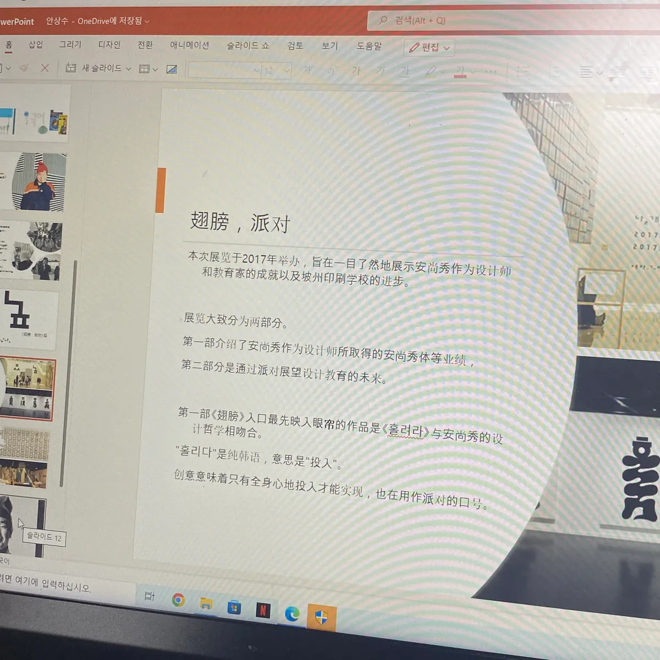Click the paragraph starting 本次展览于2017年举办

click(x=350, y=269)
